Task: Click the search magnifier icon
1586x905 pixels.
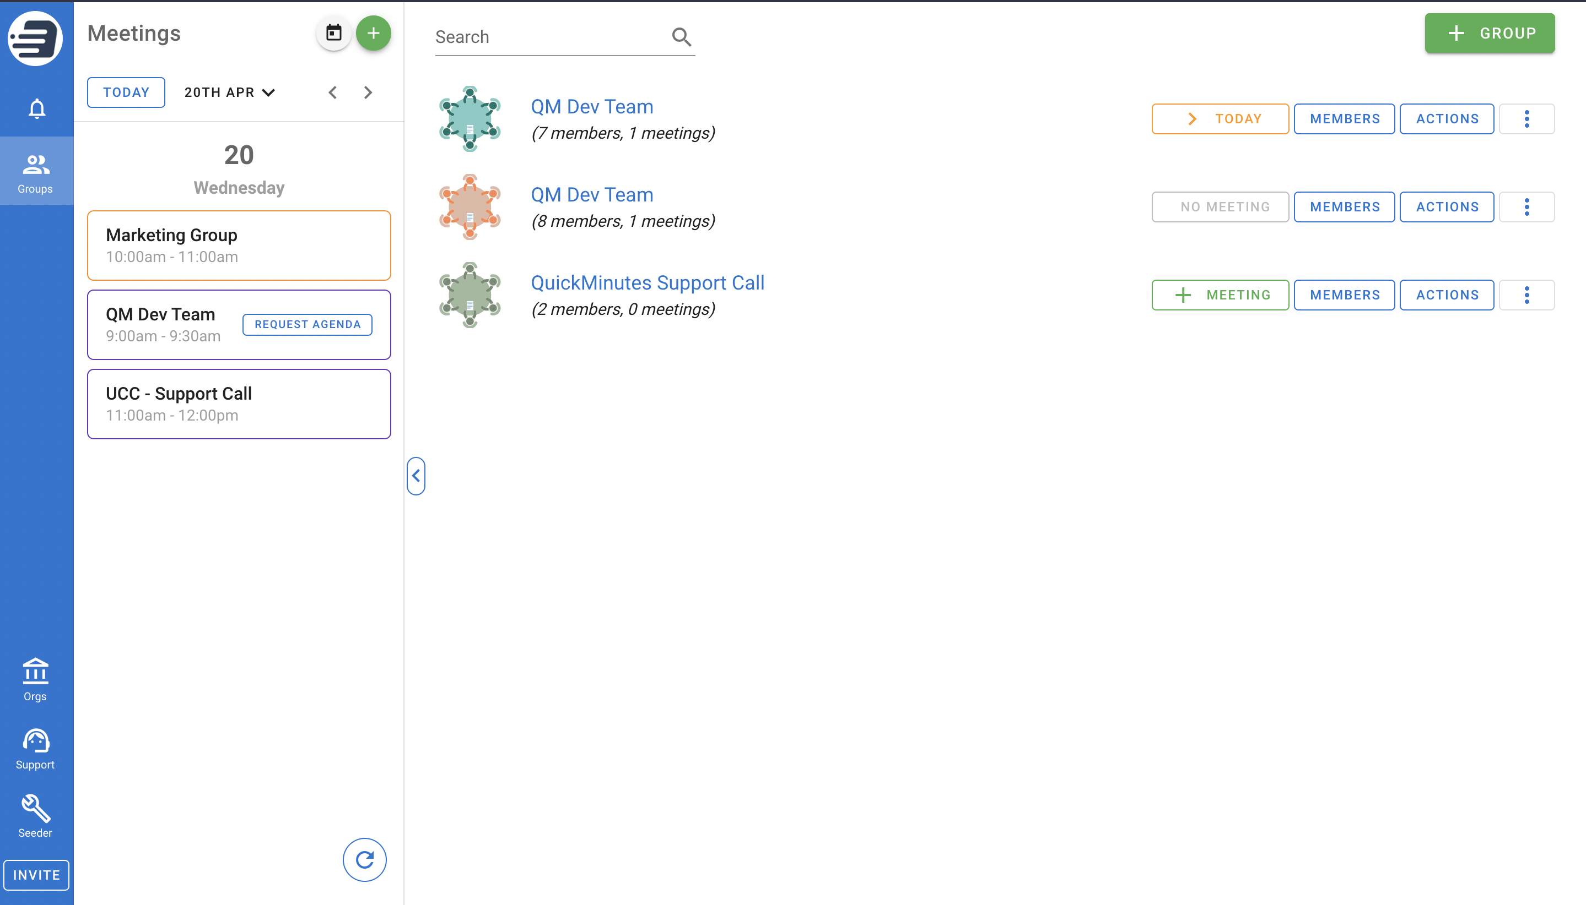Action: coord(681,37)
